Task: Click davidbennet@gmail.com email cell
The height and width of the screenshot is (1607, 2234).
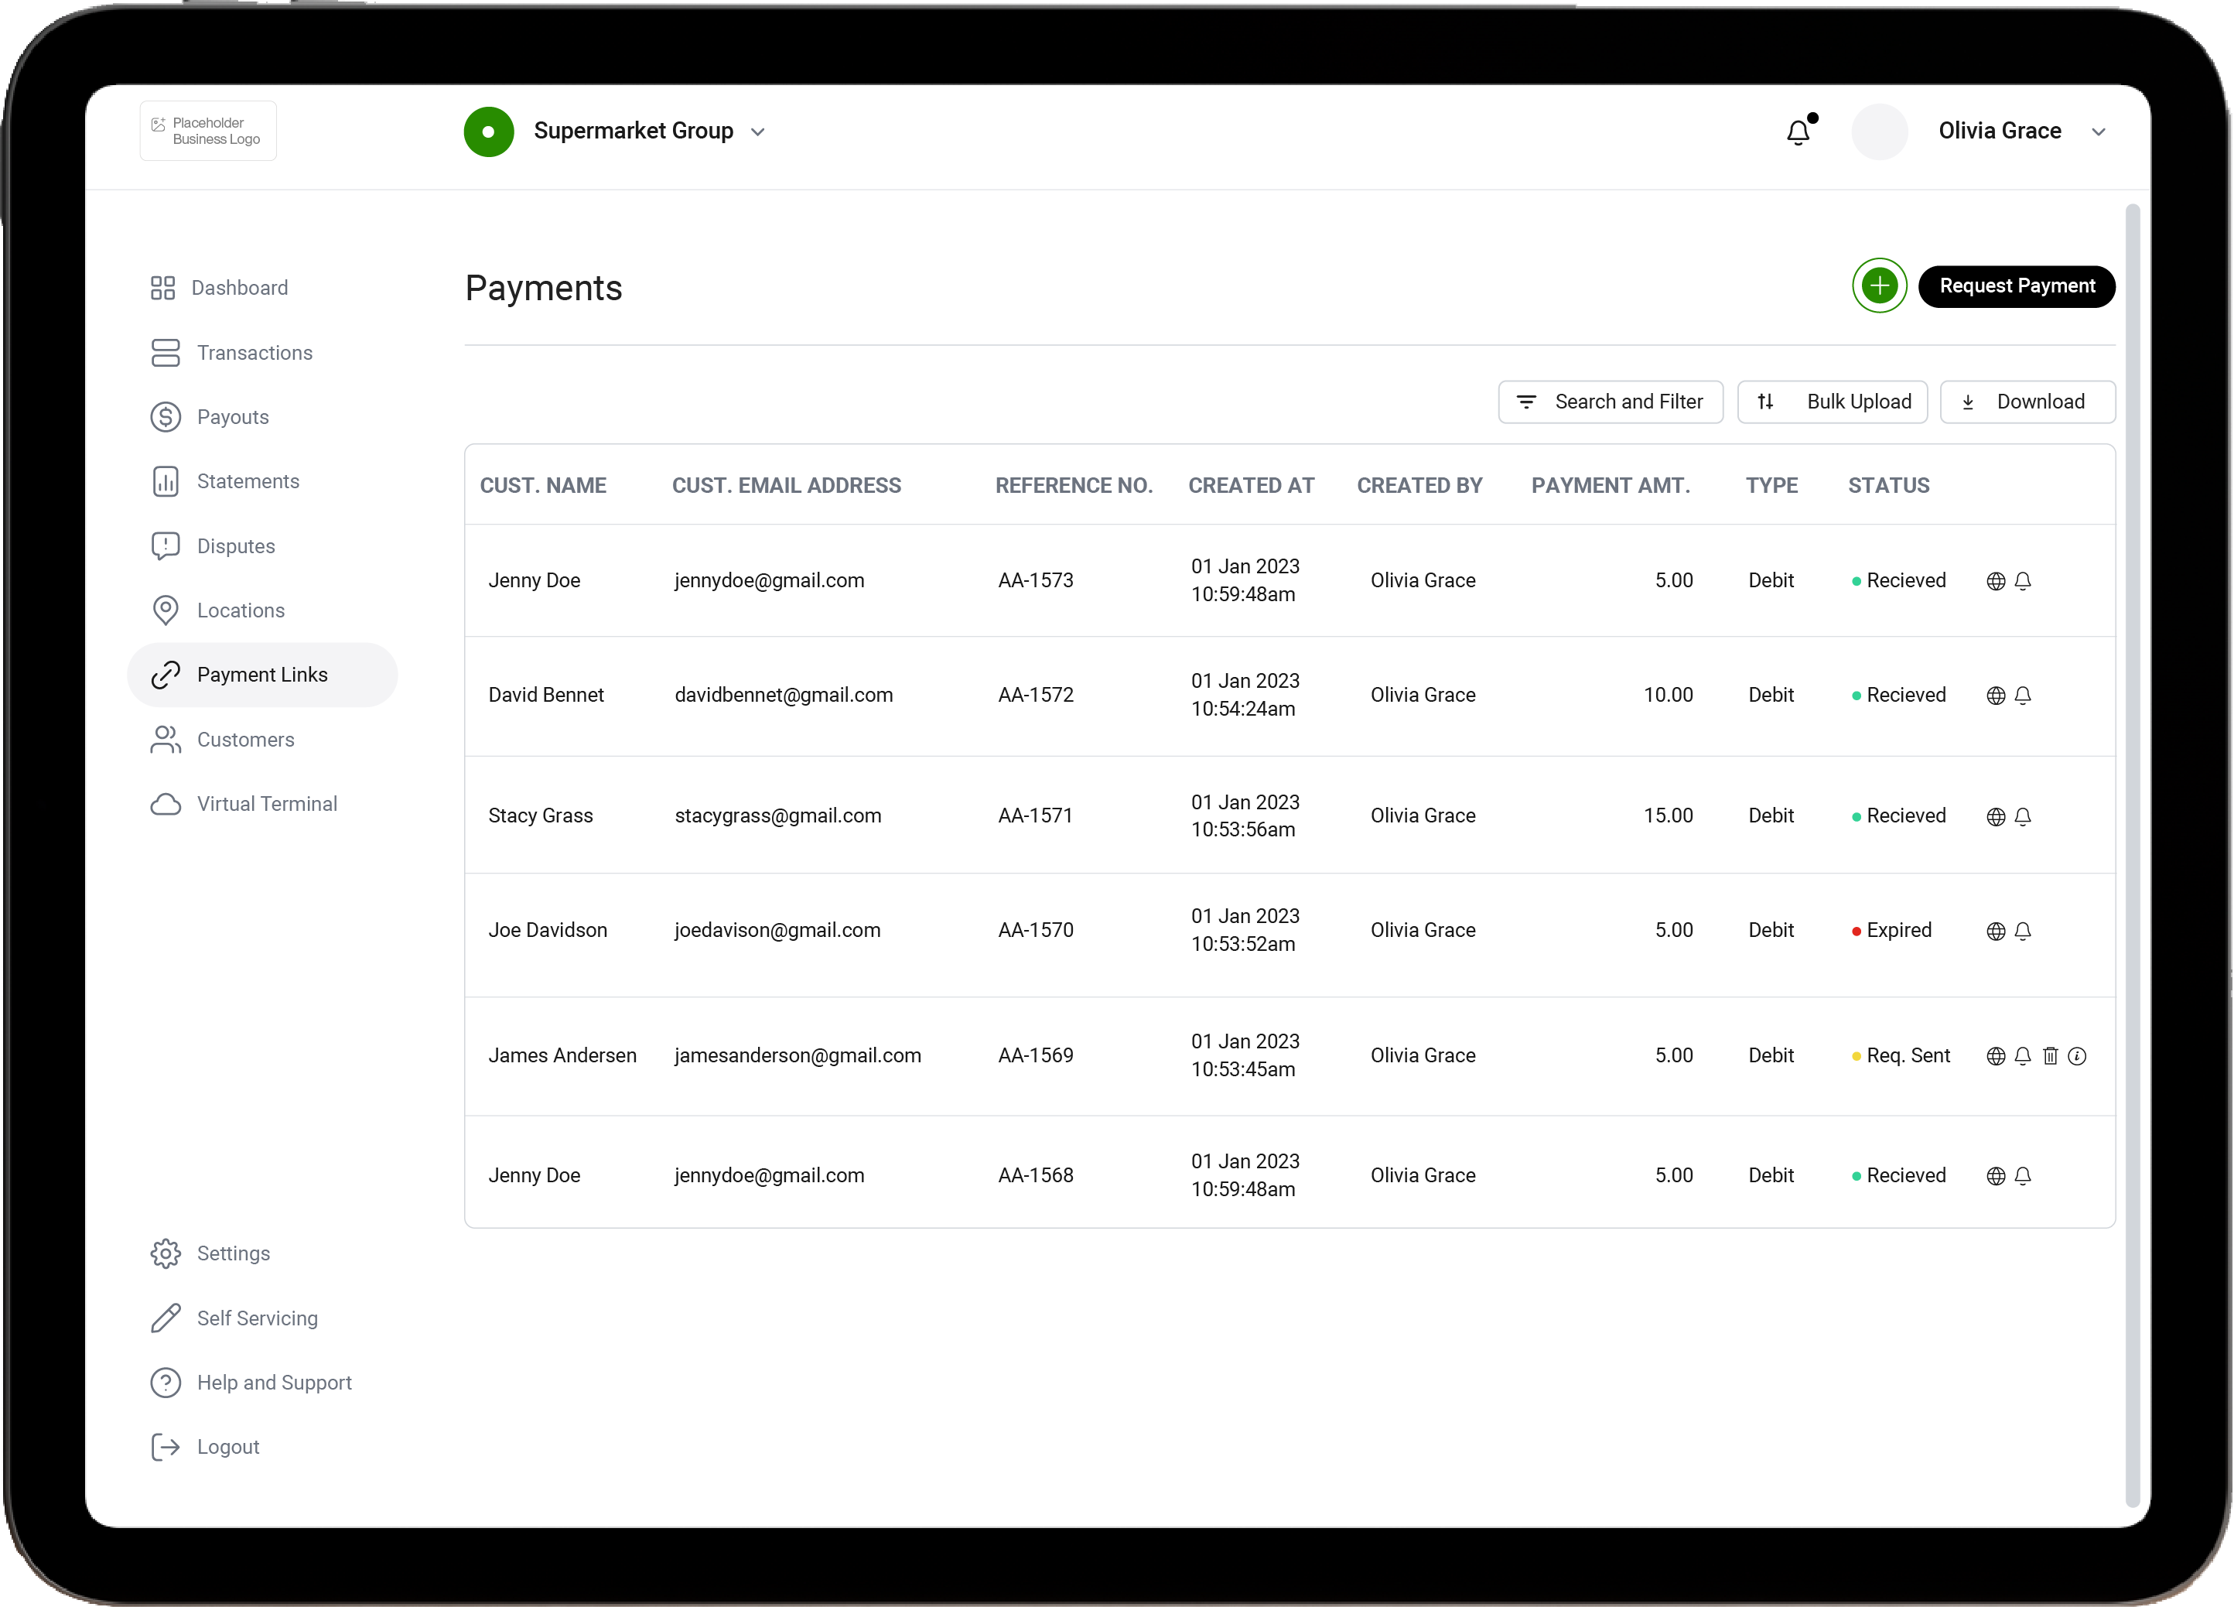Action: click(x=783, y=696)
